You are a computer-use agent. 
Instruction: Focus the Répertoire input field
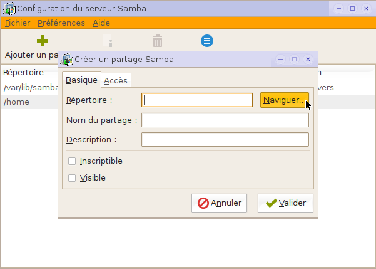point(197,100)
